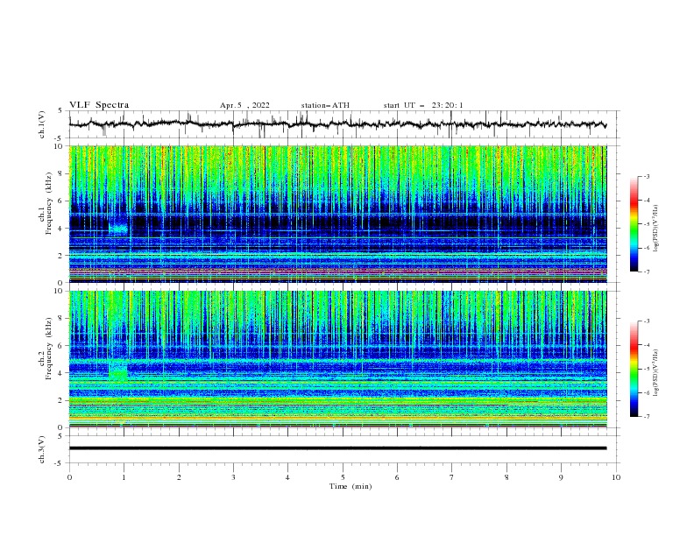Image resolution: width=694 pixels, height=536 pixels.
Task: Click the 6 kHz tick label of ch.2
Action: [61, 346]
